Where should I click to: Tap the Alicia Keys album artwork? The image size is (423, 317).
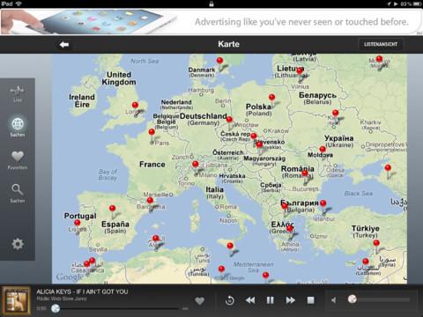[x=16, y=301]
